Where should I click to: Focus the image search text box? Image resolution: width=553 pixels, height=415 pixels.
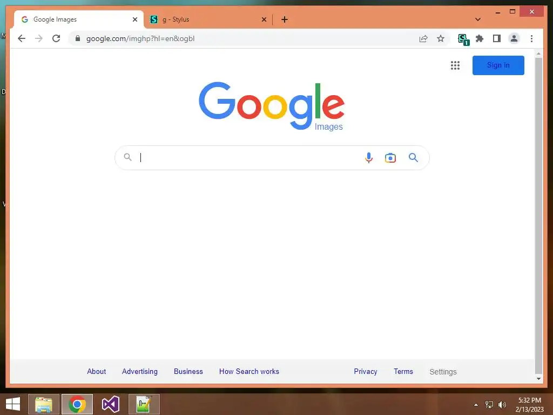pos(248,157)
